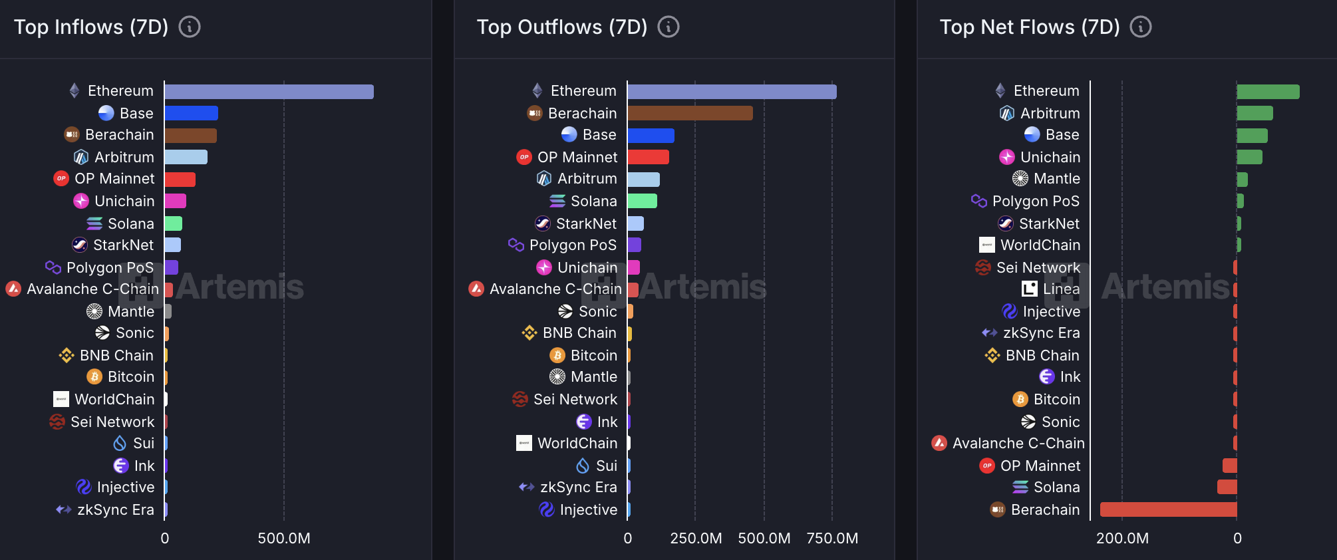This screenshot has height=560, width=1337.
Task: Click the Solana bar in Top Outflows
Action: point(643,201)
